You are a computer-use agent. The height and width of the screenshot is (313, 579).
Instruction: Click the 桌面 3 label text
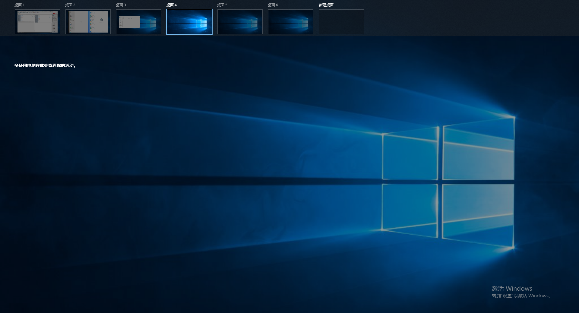[x=121, y=5]
